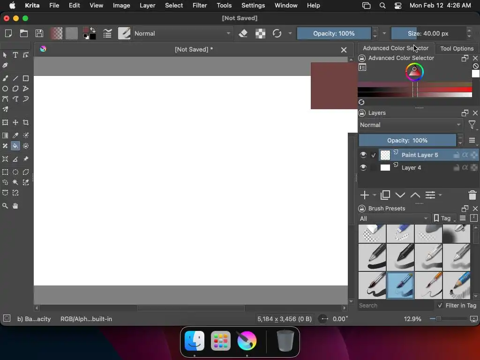Toggle the Filter in Tag checkbox

[440, 306]
